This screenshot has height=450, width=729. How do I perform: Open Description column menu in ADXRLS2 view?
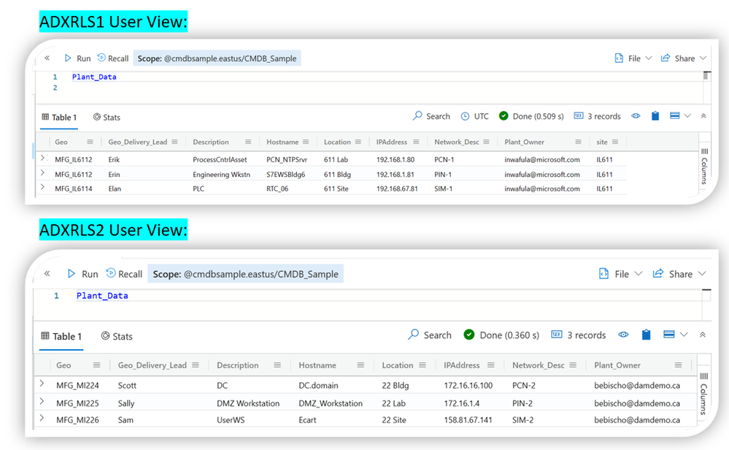coord(277,365)
